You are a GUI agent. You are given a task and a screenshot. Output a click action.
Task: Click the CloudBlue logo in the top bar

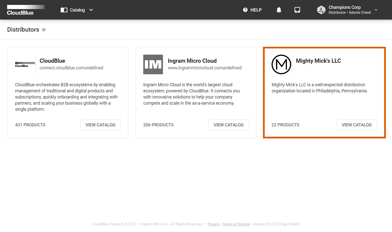coord(25,10)
